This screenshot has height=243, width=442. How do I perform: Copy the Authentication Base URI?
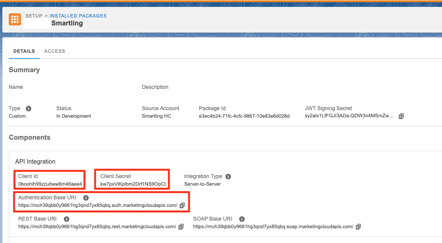[182, 205]
